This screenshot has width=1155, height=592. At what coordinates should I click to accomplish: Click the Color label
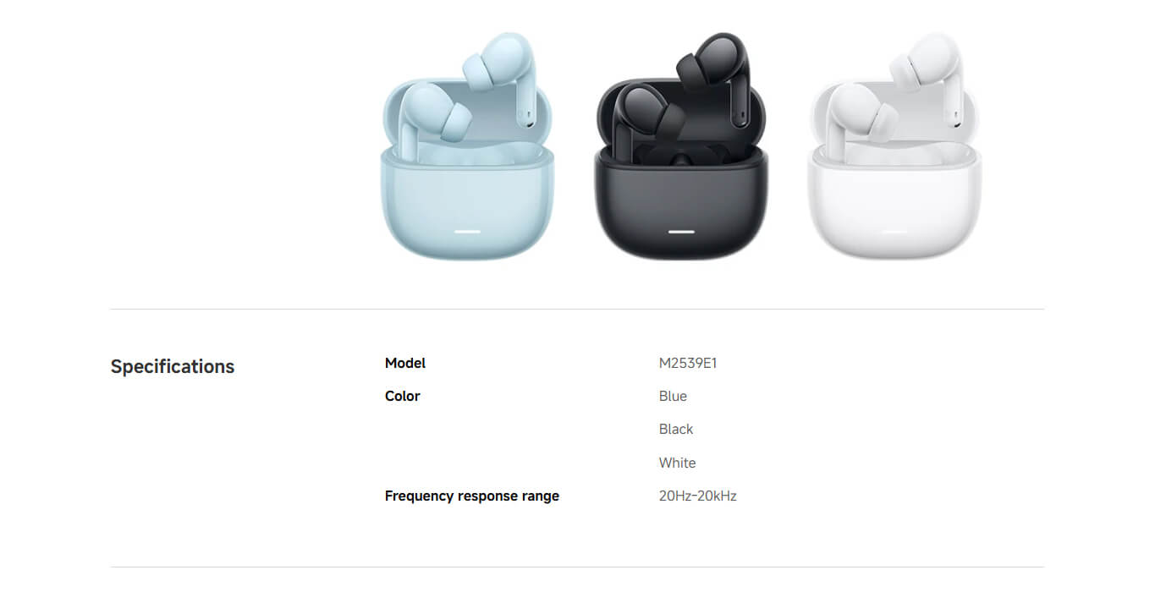click(403, 396)
